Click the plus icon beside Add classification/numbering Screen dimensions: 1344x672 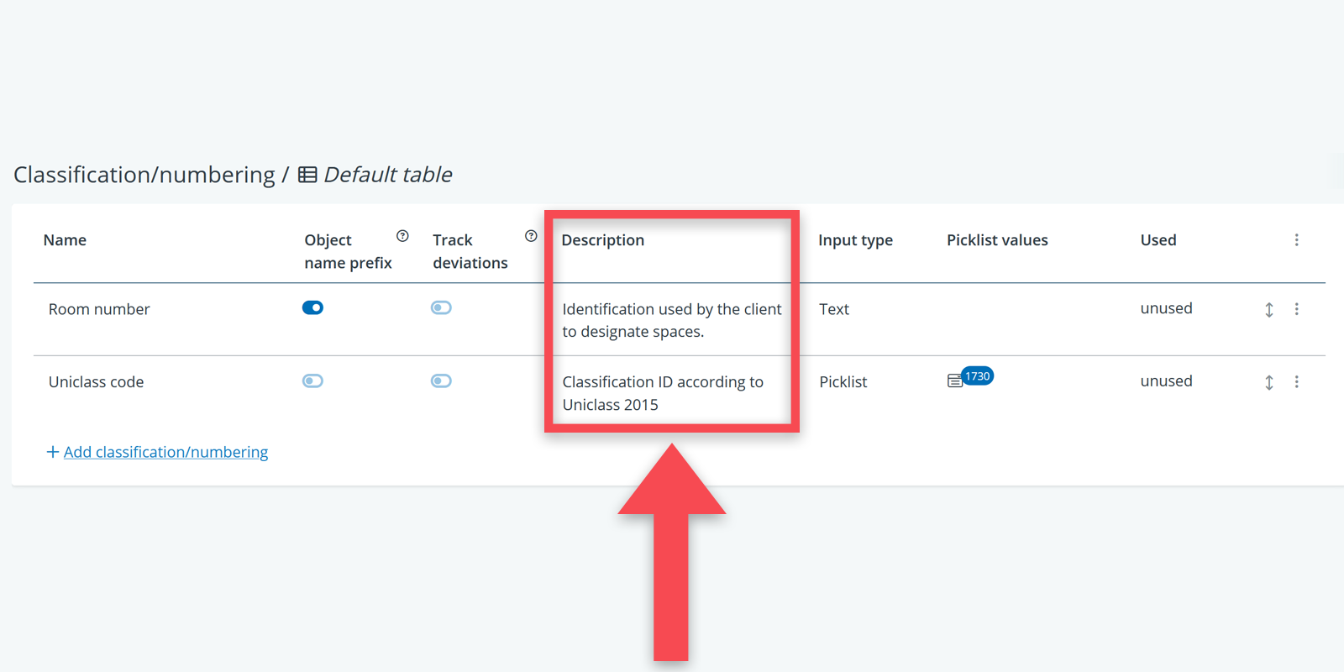click(52, 452)
